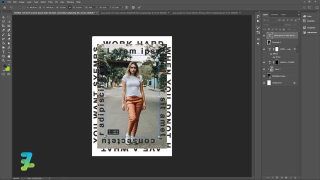The height and width of the screenshot is (180, 320).
Task: Select the Move tool
Action: (3, 17)
